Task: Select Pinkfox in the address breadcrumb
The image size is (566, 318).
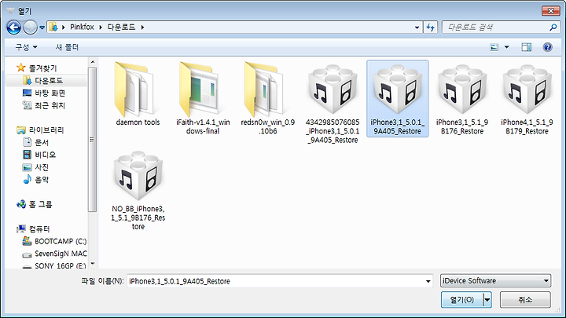Action: [x=82, y=27]
